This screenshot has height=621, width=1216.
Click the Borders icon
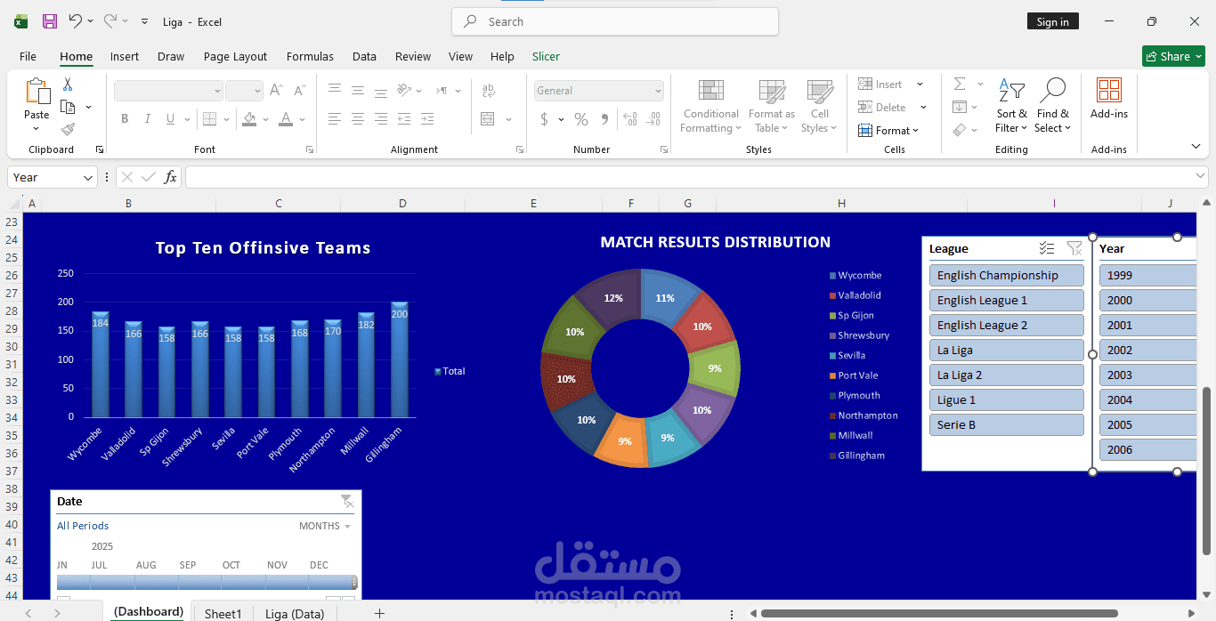click(x=209, y=119)
